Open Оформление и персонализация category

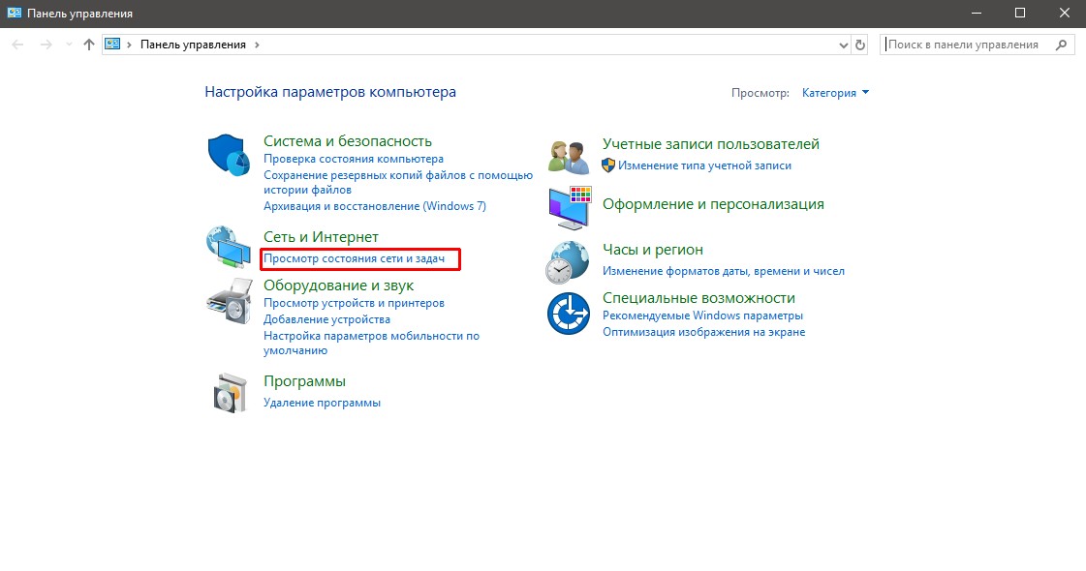713,204
